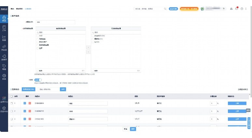Click the blue plus icon in row 3
252x138 pixels.
click(x=25, y=119)
